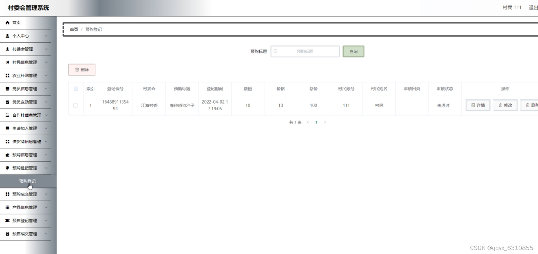Click the red 删除 batch delete button
The height and width of the screenshot is (254, 538).
(x=82, y=70)
